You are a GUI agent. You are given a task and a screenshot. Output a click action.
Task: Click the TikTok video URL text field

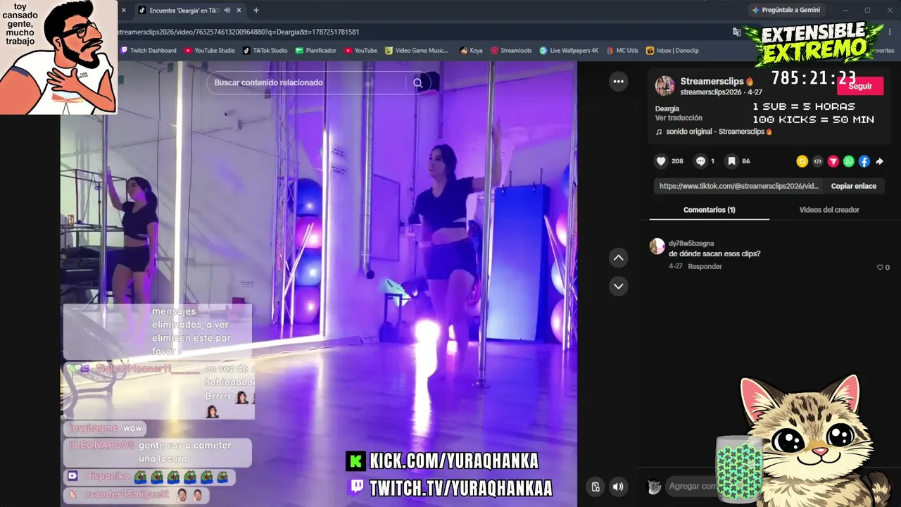point(738,186)
